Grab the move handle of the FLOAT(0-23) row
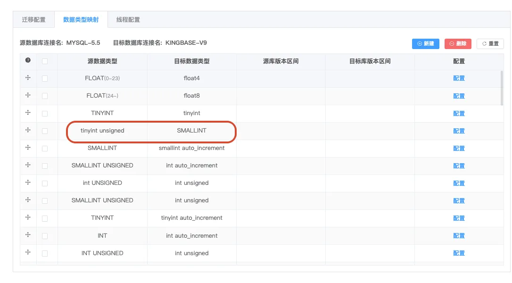The image size is (512, 283). (28, 78)
